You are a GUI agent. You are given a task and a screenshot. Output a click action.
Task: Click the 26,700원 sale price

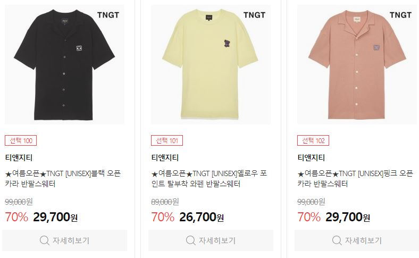[202, 217]
